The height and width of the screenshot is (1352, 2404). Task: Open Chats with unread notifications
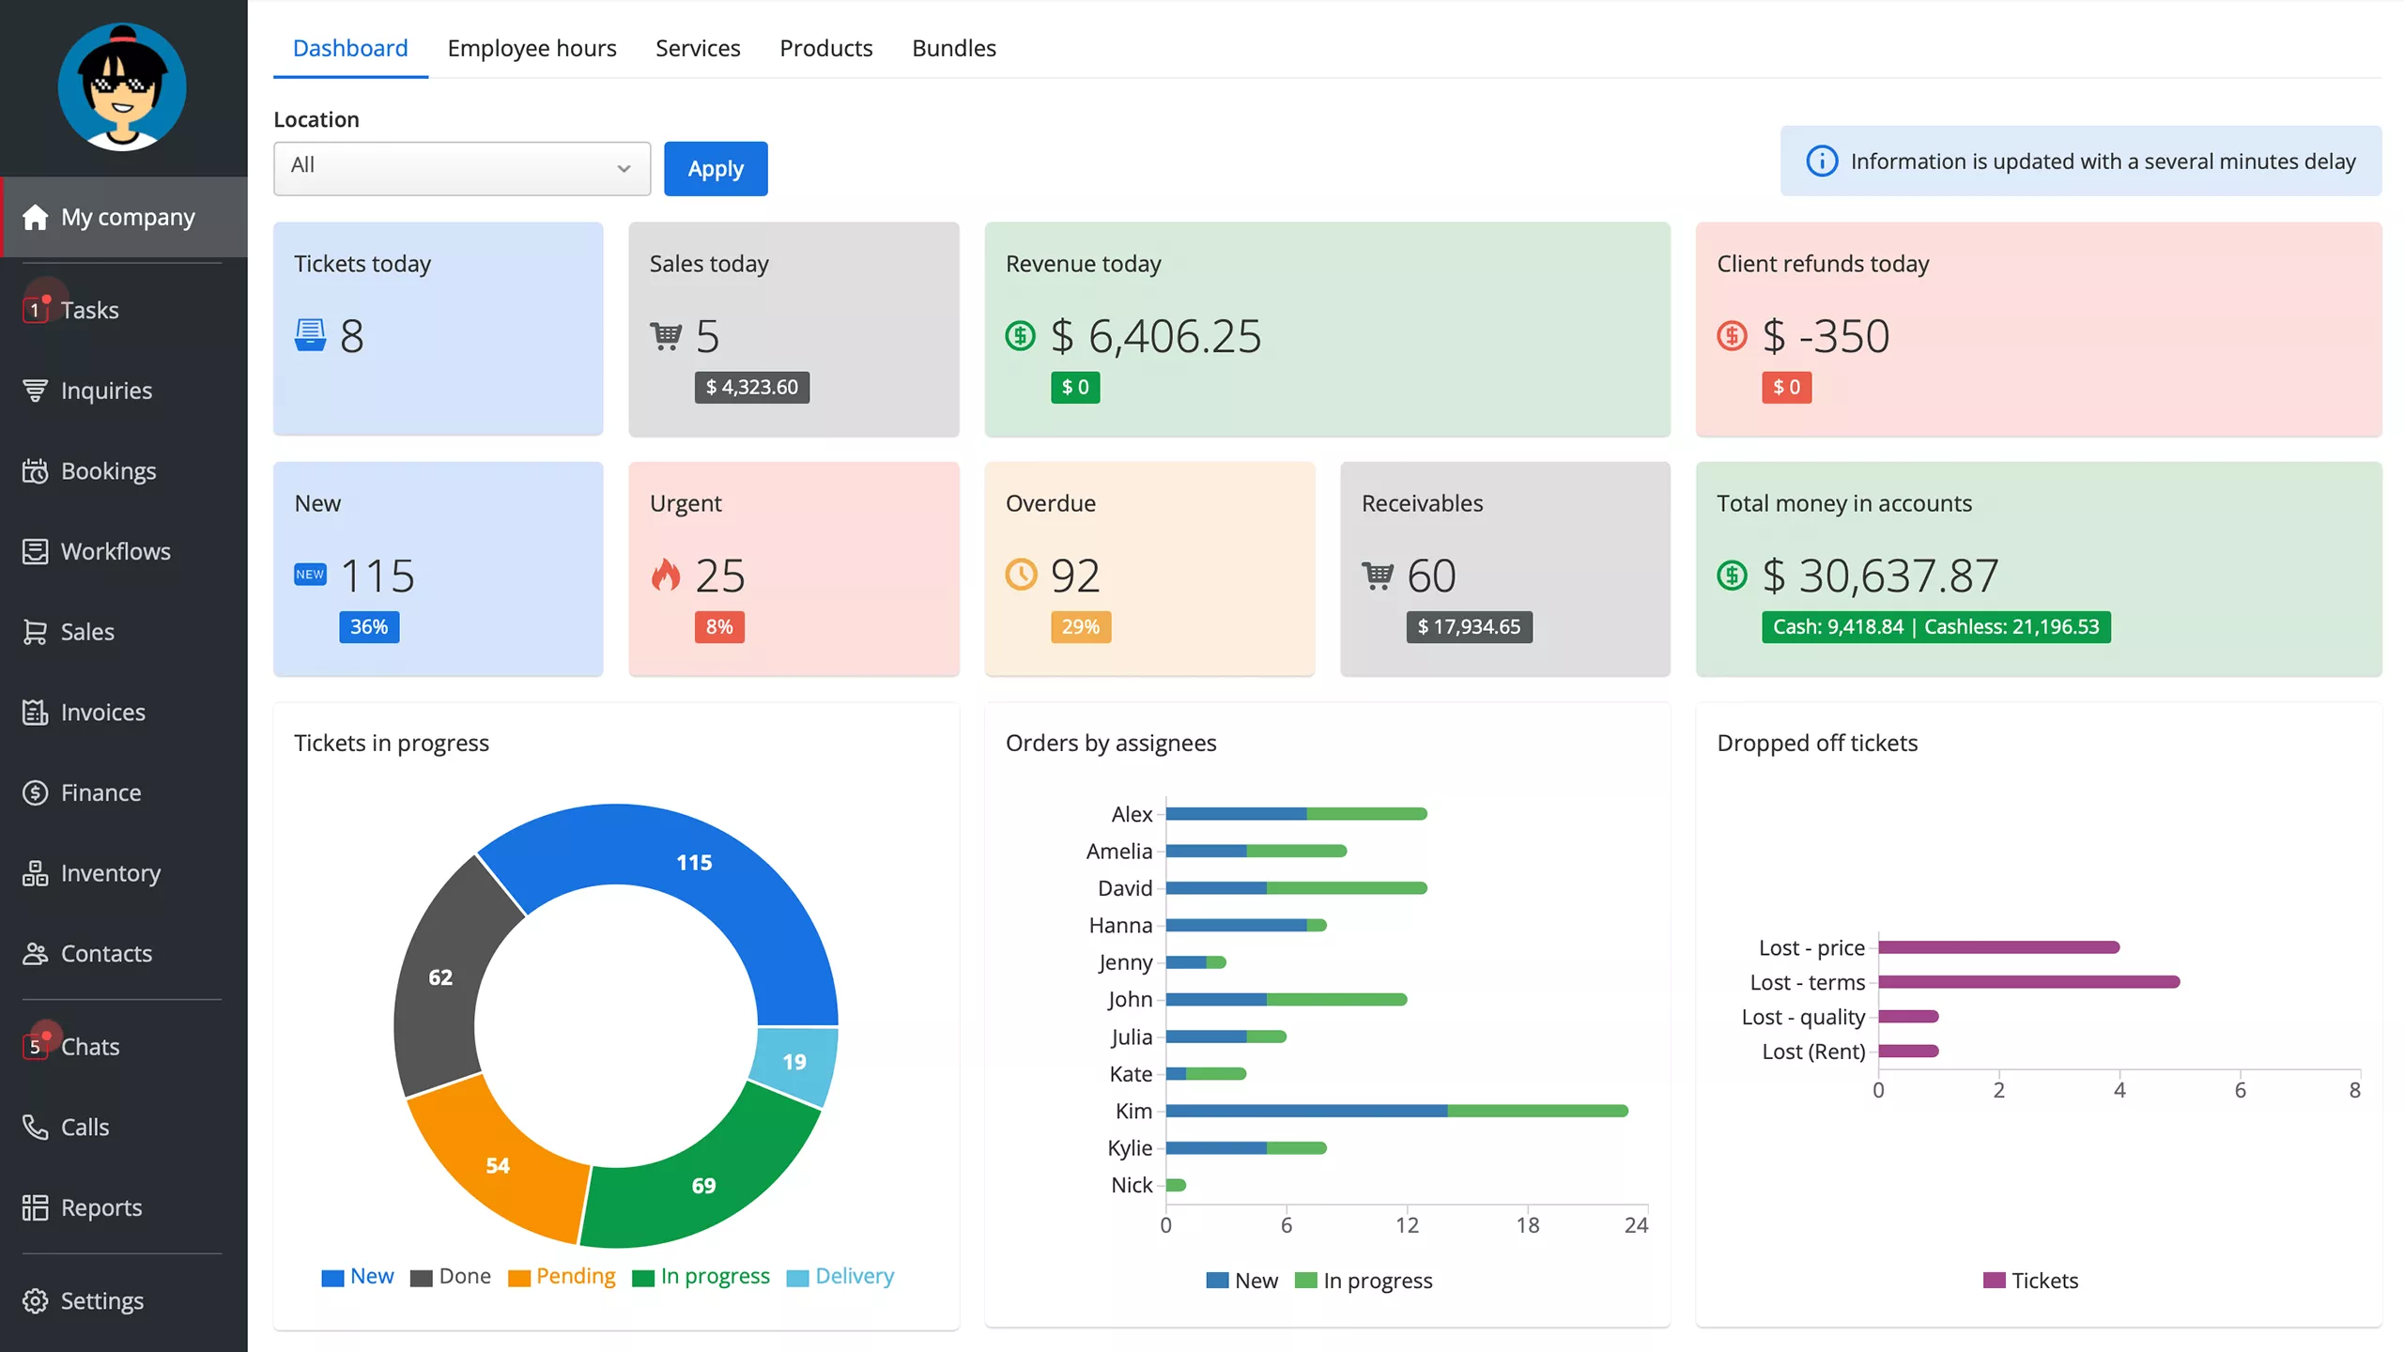tap(90, 1047)
